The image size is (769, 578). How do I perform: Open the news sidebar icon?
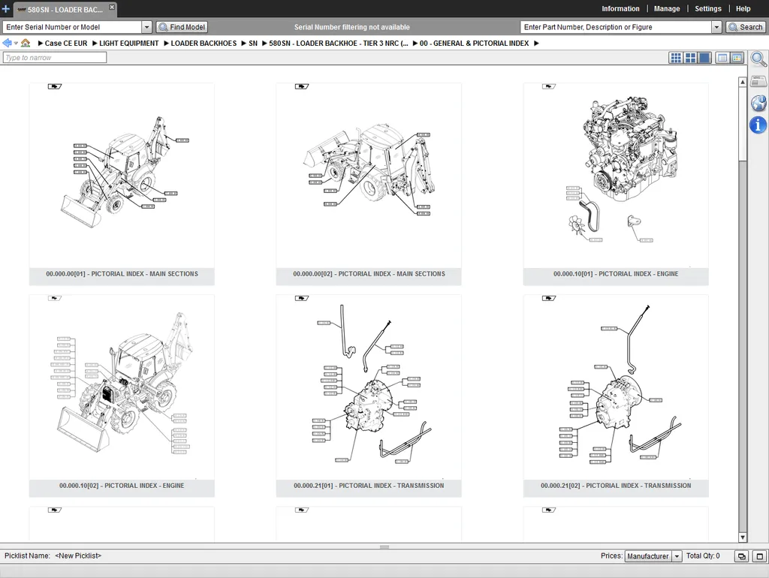tap(758, 81)
